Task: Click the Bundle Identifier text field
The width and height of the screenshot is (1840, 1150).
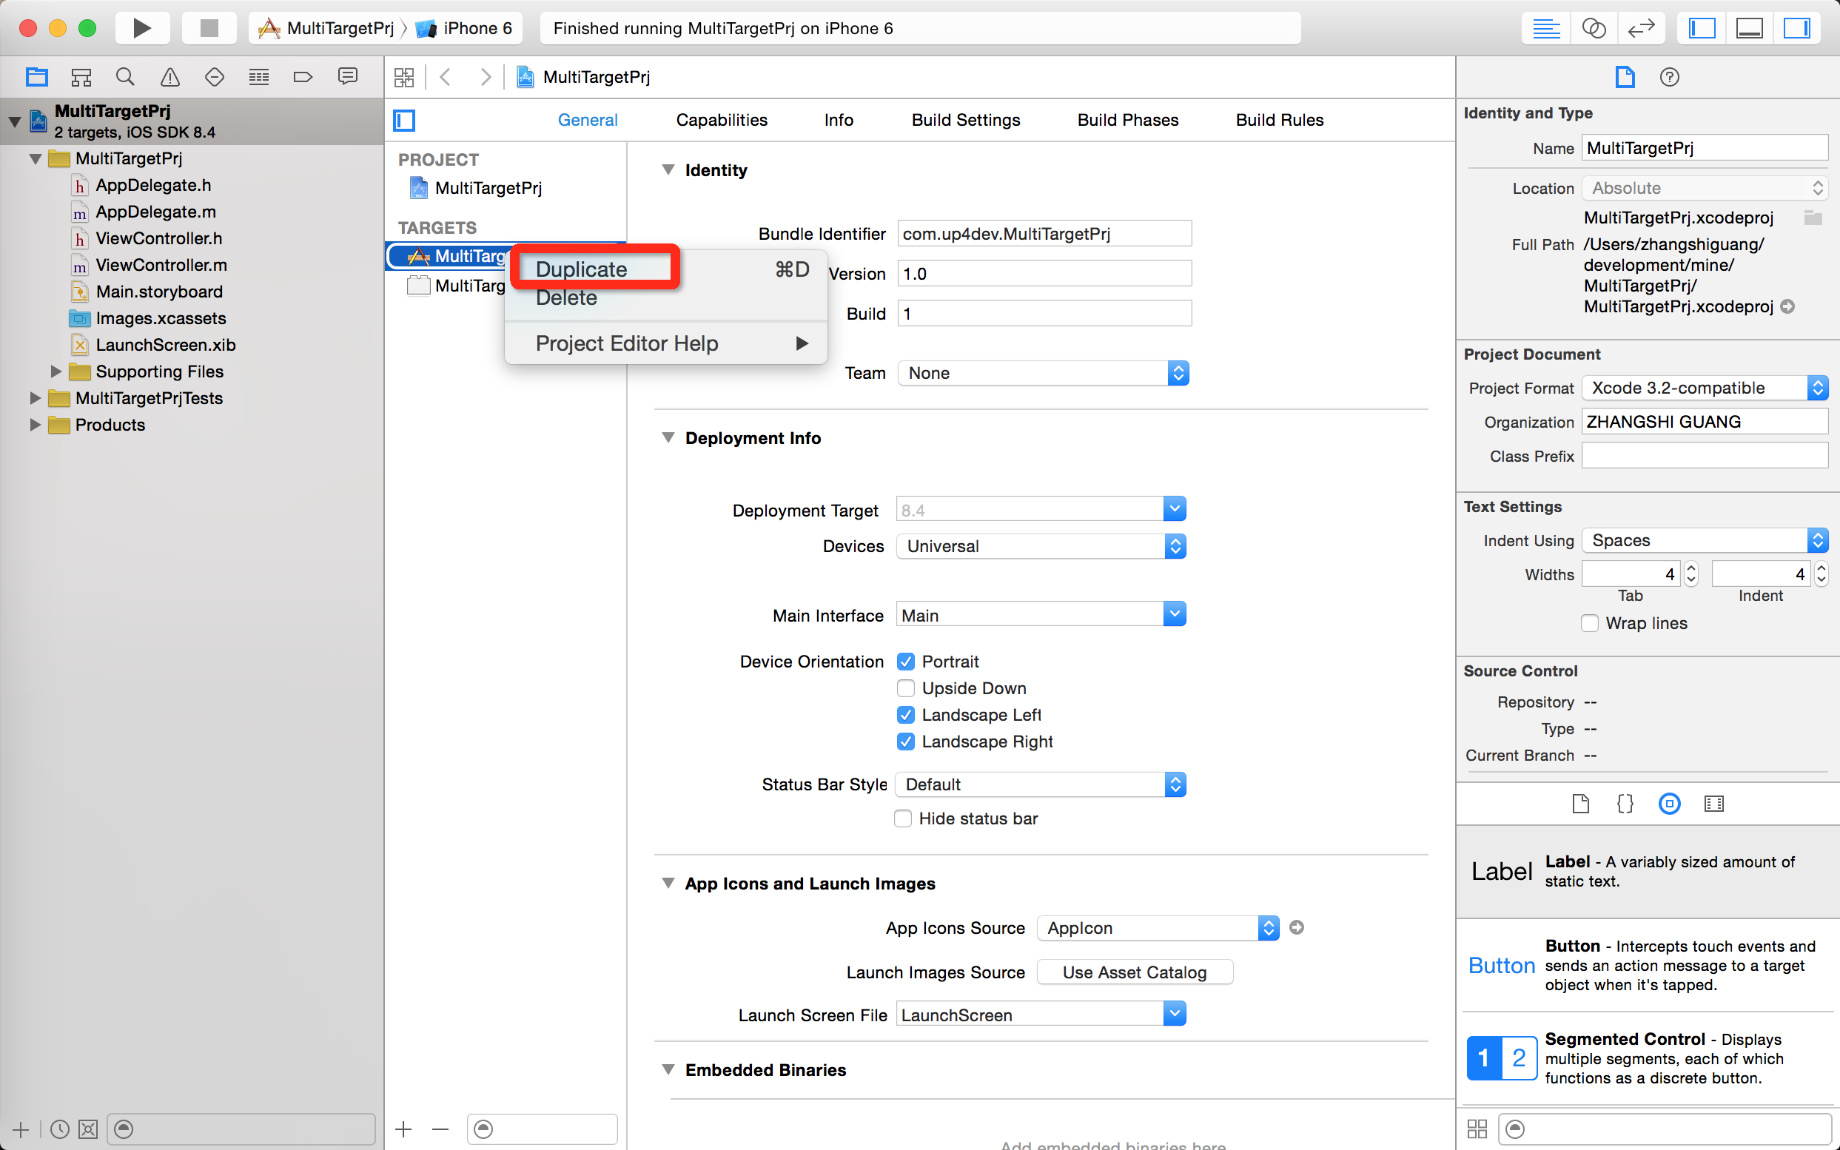Action: (1044, 234)
